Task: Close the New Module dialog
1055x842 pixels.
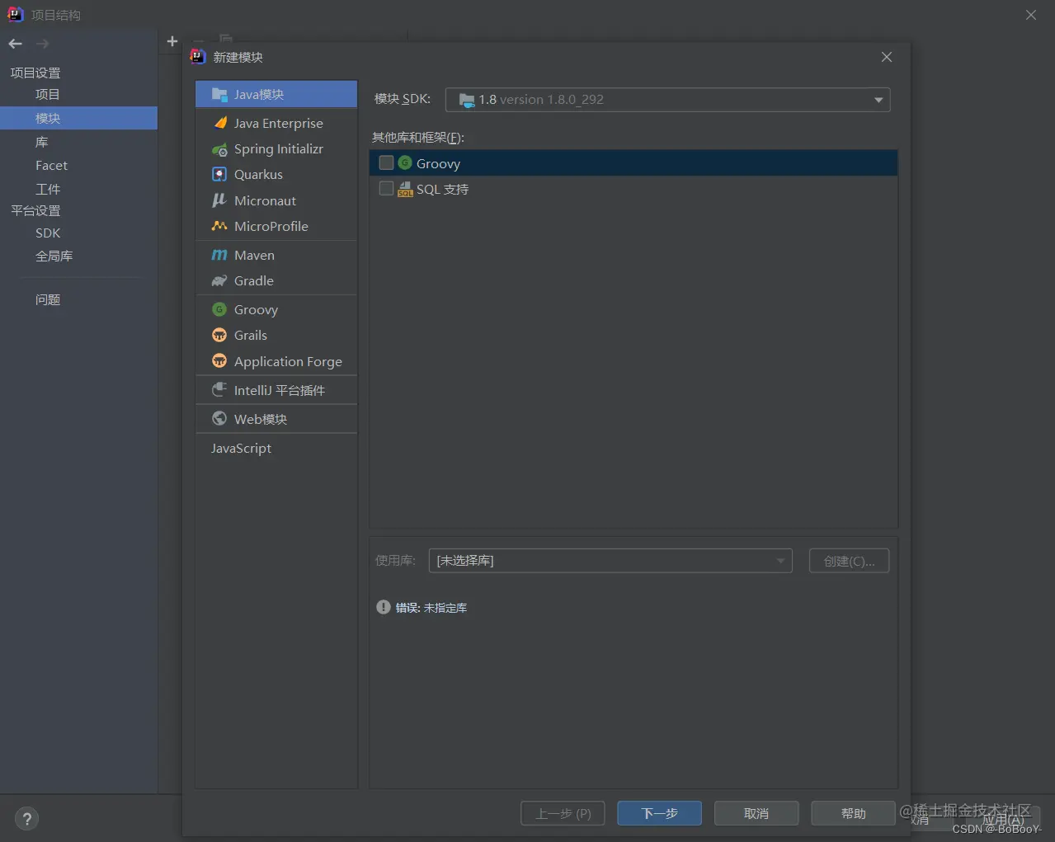Action: 887,57
